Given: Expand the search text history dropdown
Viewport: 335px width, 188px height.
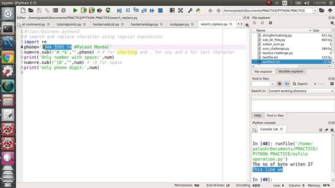Looking at the screenshot, I should tap(272, 84).
